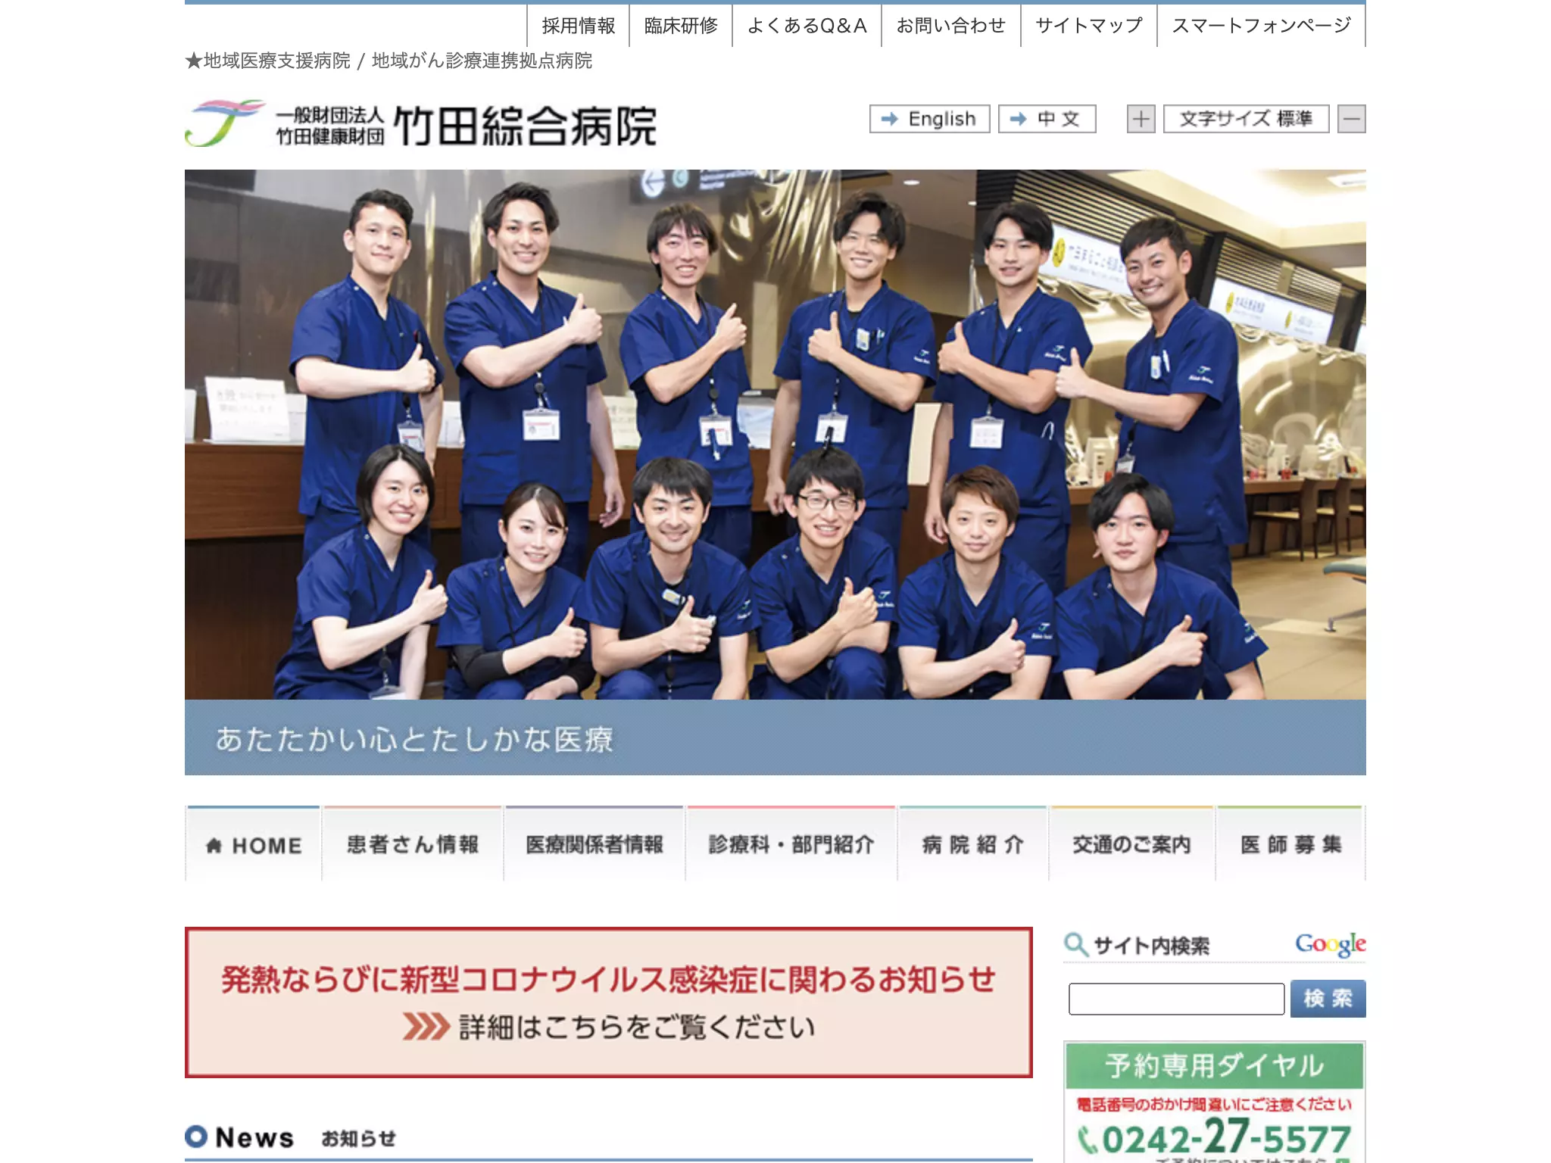The width and height of the screenshot is (1551, 1163).
Task: Click the magnifier icon beside サイト内検索
Action: [1075, 944]
